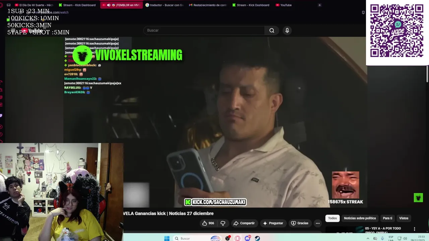Click the Compartir share button
Viewport: 429px width, 241px height.
[244, 223]
